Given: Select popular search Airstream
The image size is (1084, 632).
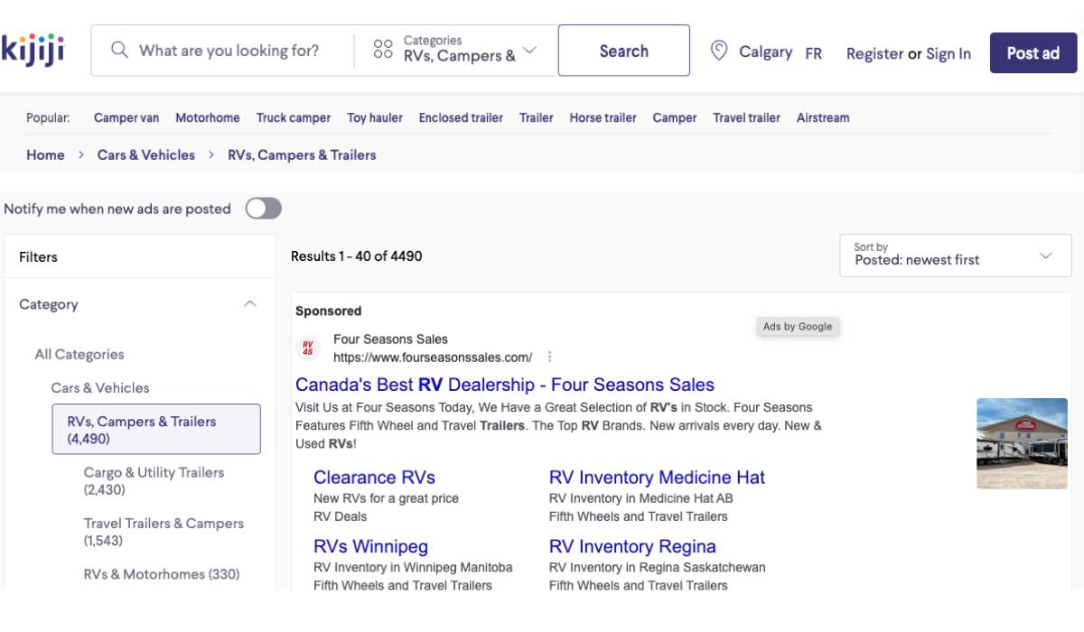Looking at the screenshot, I should point(823,117).
